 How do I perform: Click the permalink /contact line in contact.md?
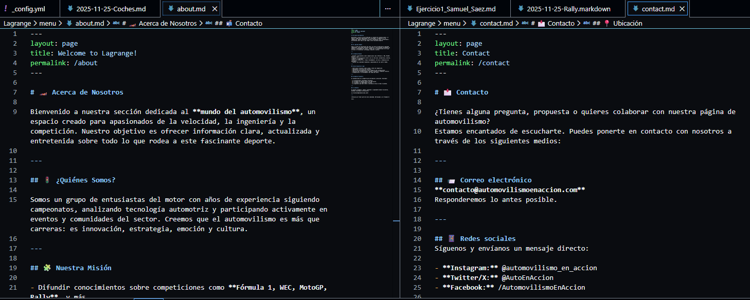472,63
